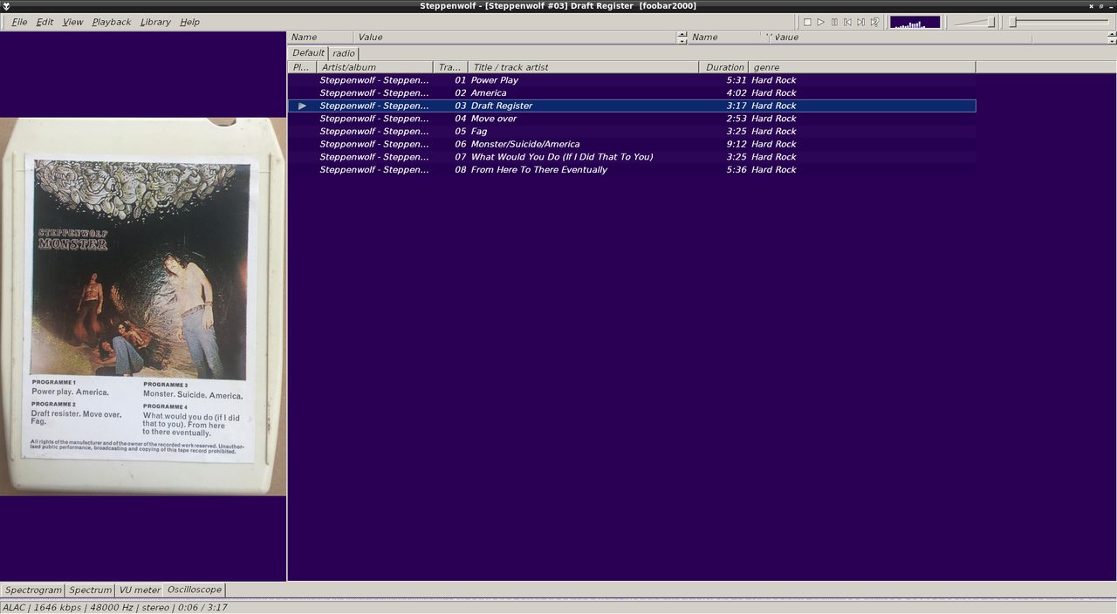Switch to the radio playlist tab
Screen dimensions: 1117x614
click(x=344, y=53)
